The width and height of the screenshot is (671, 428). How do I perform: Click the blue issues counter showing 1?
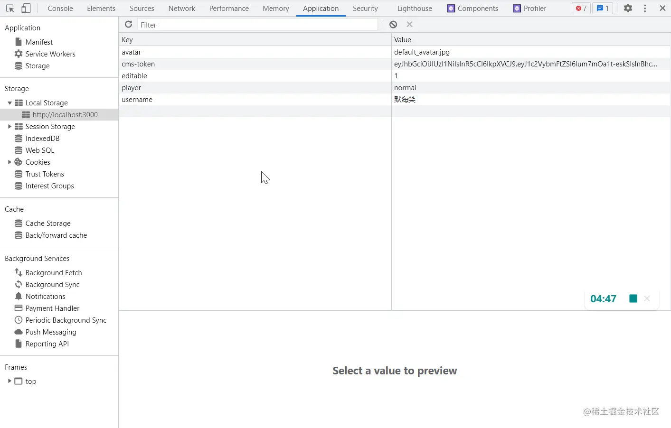pos(603,8)
